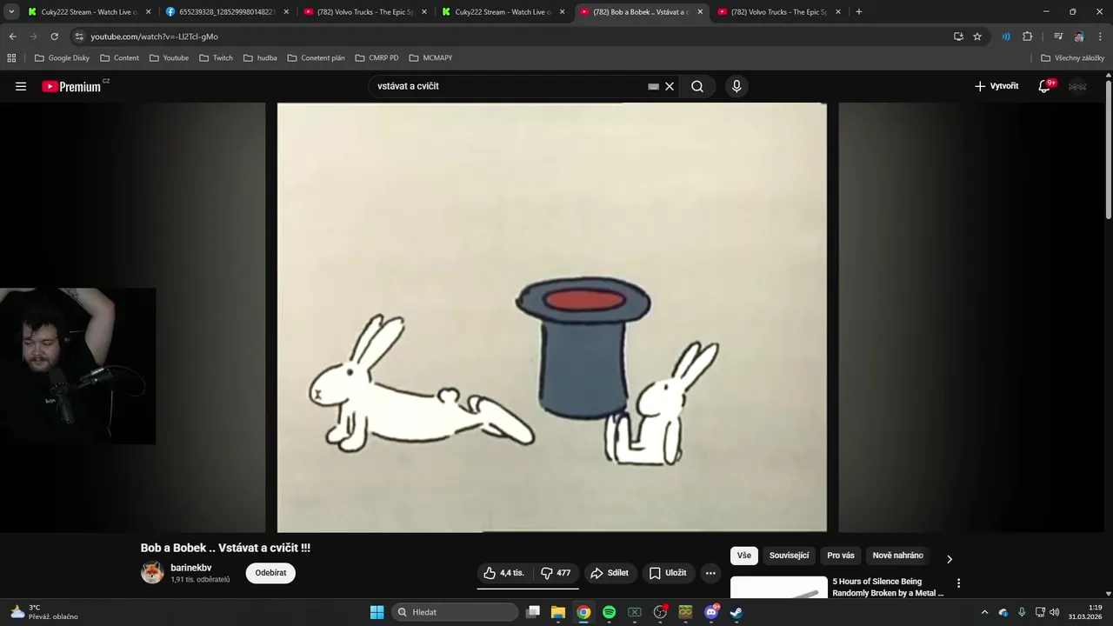This screenshot has height=626, width=1113.
Task: Open Spotify from the taskbar
Action: (x=610, y=612)
